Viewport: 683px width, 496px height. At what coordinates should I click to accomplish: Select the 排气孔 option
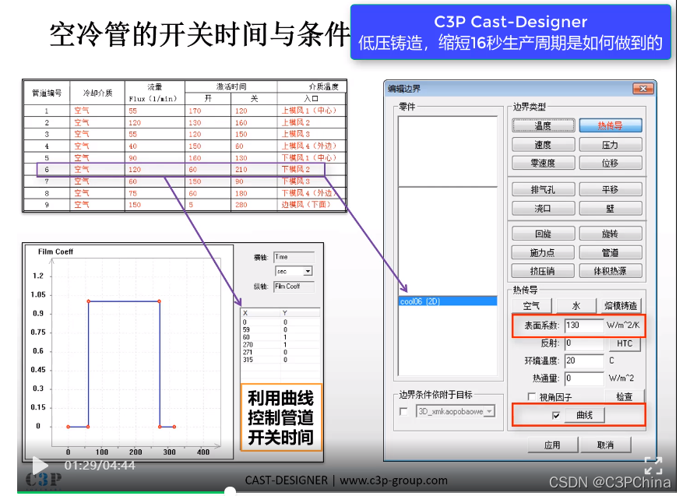point(543,189)
